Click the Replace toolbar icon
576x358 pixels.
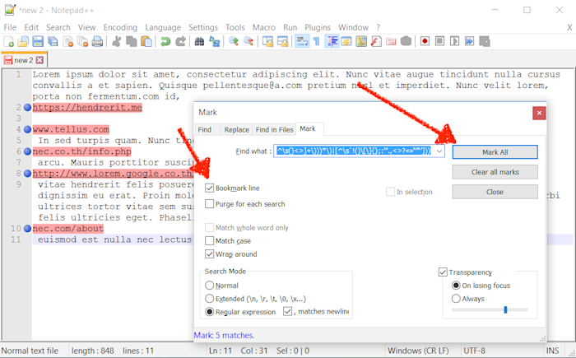[215, 41]
